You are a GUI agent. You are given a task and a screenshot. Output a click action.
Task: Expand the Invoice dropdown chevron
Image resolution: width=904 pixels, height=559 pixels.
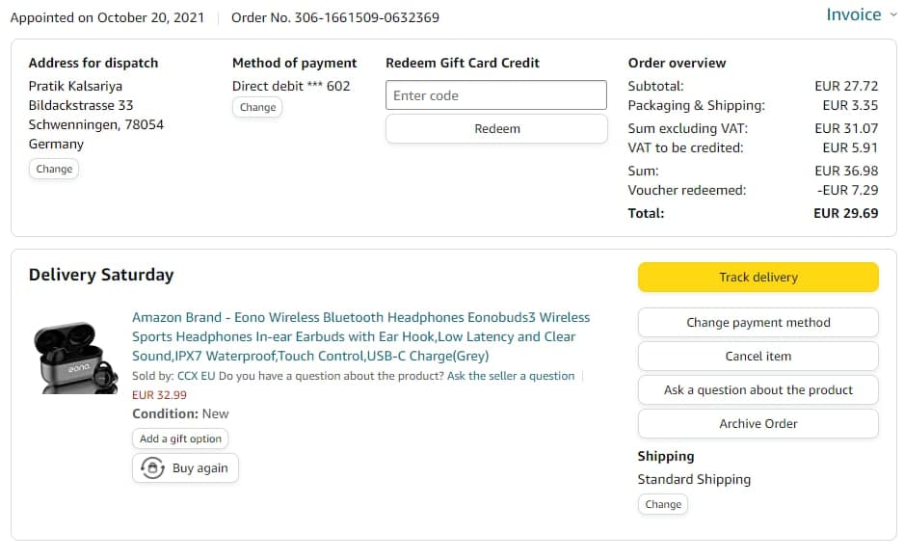[x=892, y=14]
